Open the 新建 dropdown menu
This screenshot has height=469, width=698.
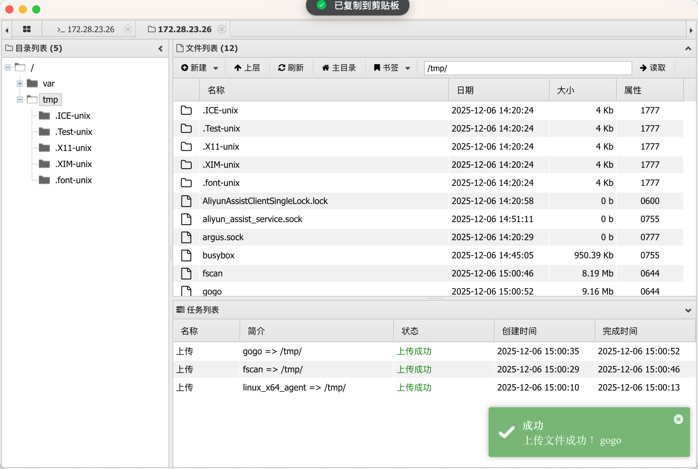[x=200, y=68]
